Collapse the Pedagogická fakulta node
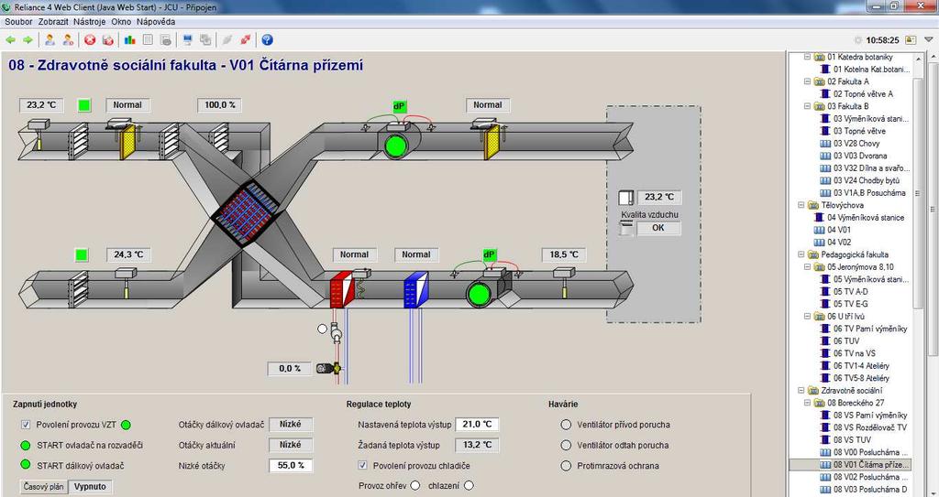 coord(801,254)
